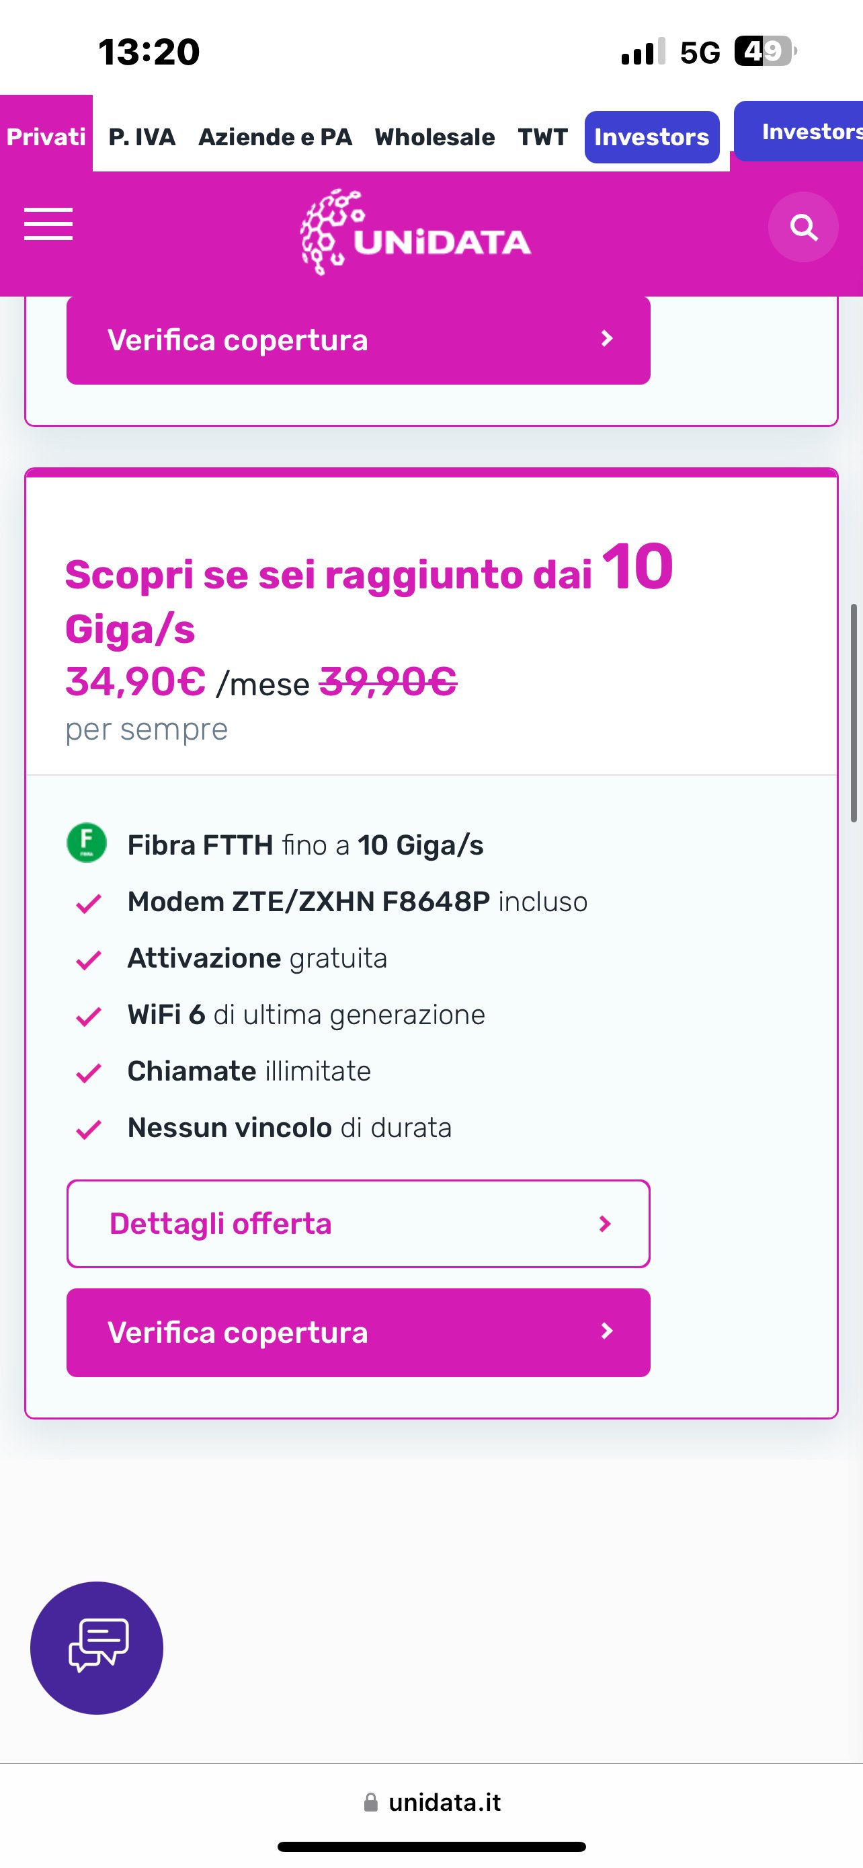Image resolution: width=863 pixels, height=1868 pixels.
Task: Select the P. IVA tab
Action: point(142,137)
